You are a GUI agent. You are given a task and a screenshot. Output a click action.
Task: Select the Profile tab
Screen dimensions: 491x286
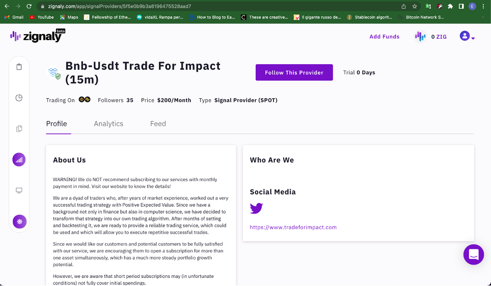(57, 124)
